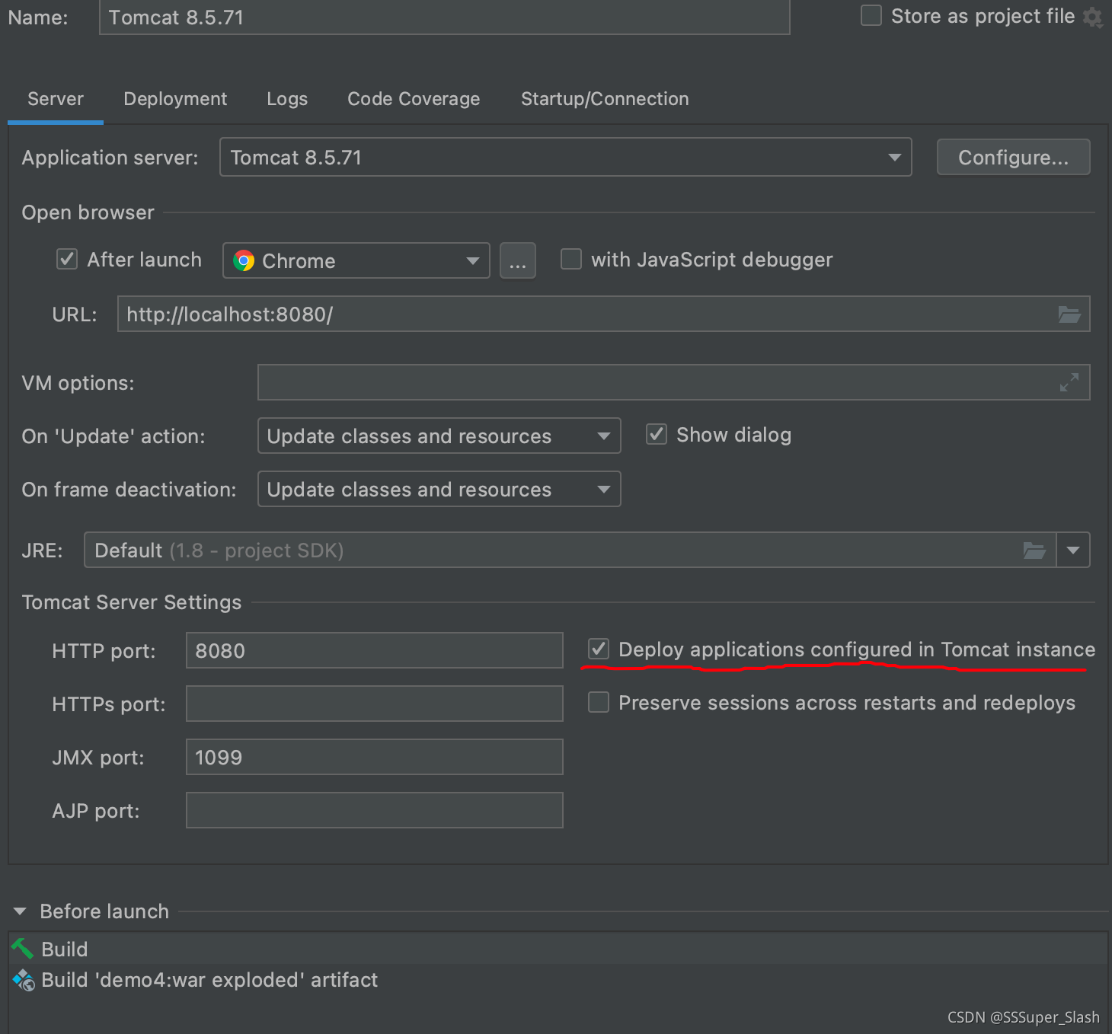1112x1034 pixels.
Task: Select the Build before-launch task
Action: (x=558, y=949)
